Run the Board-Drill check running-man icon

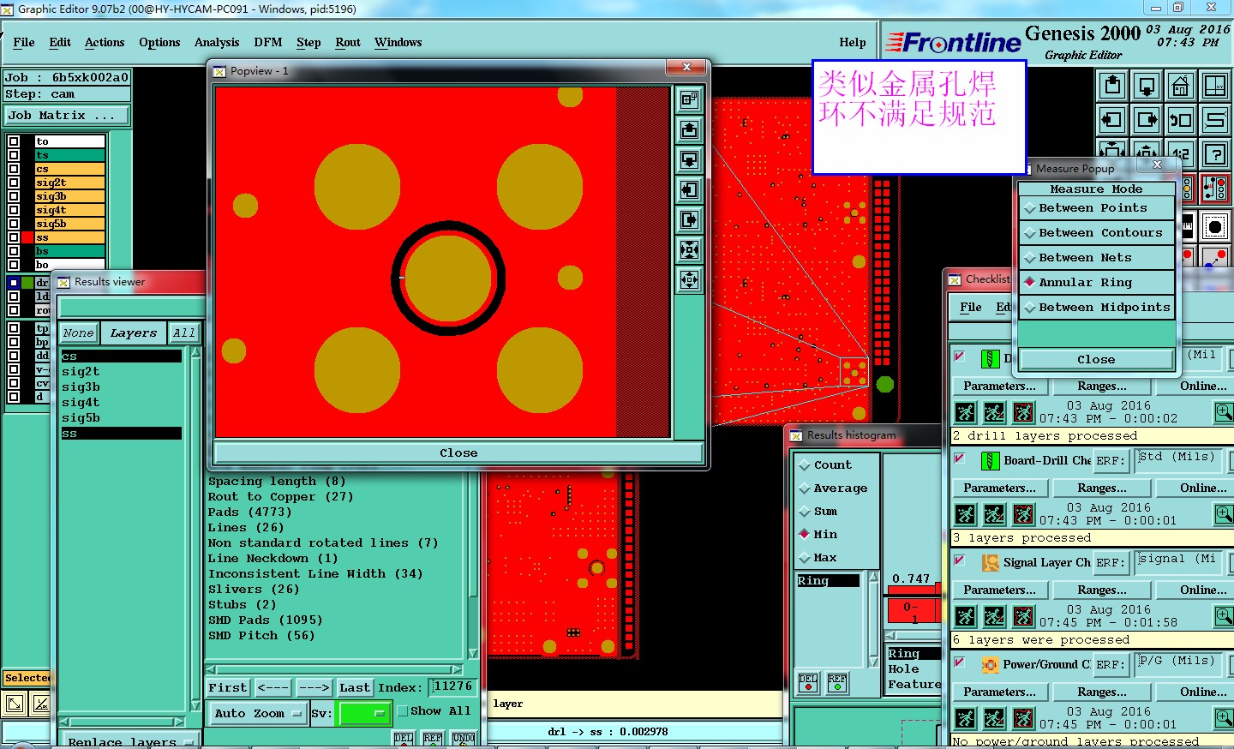pyautogui.click(x=966, y=514)
